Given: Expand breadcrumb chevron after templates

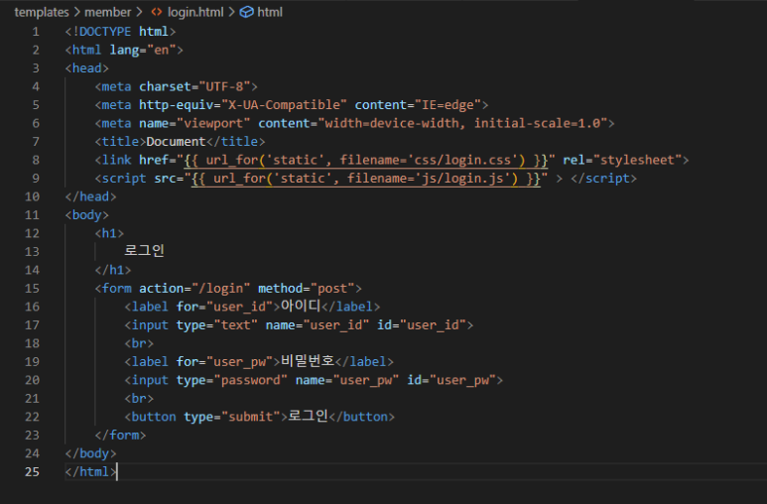Looking at the screenshot, I should pos(76,12).
